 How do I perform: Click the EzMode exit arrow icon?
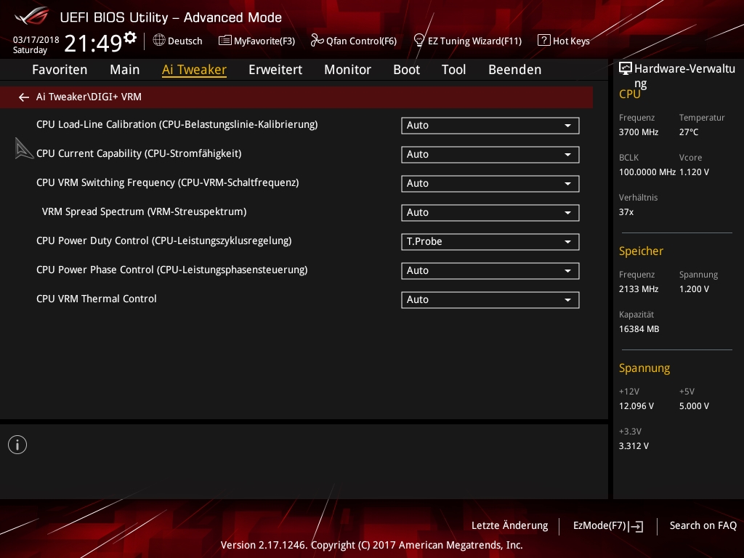tap(636, 526)
